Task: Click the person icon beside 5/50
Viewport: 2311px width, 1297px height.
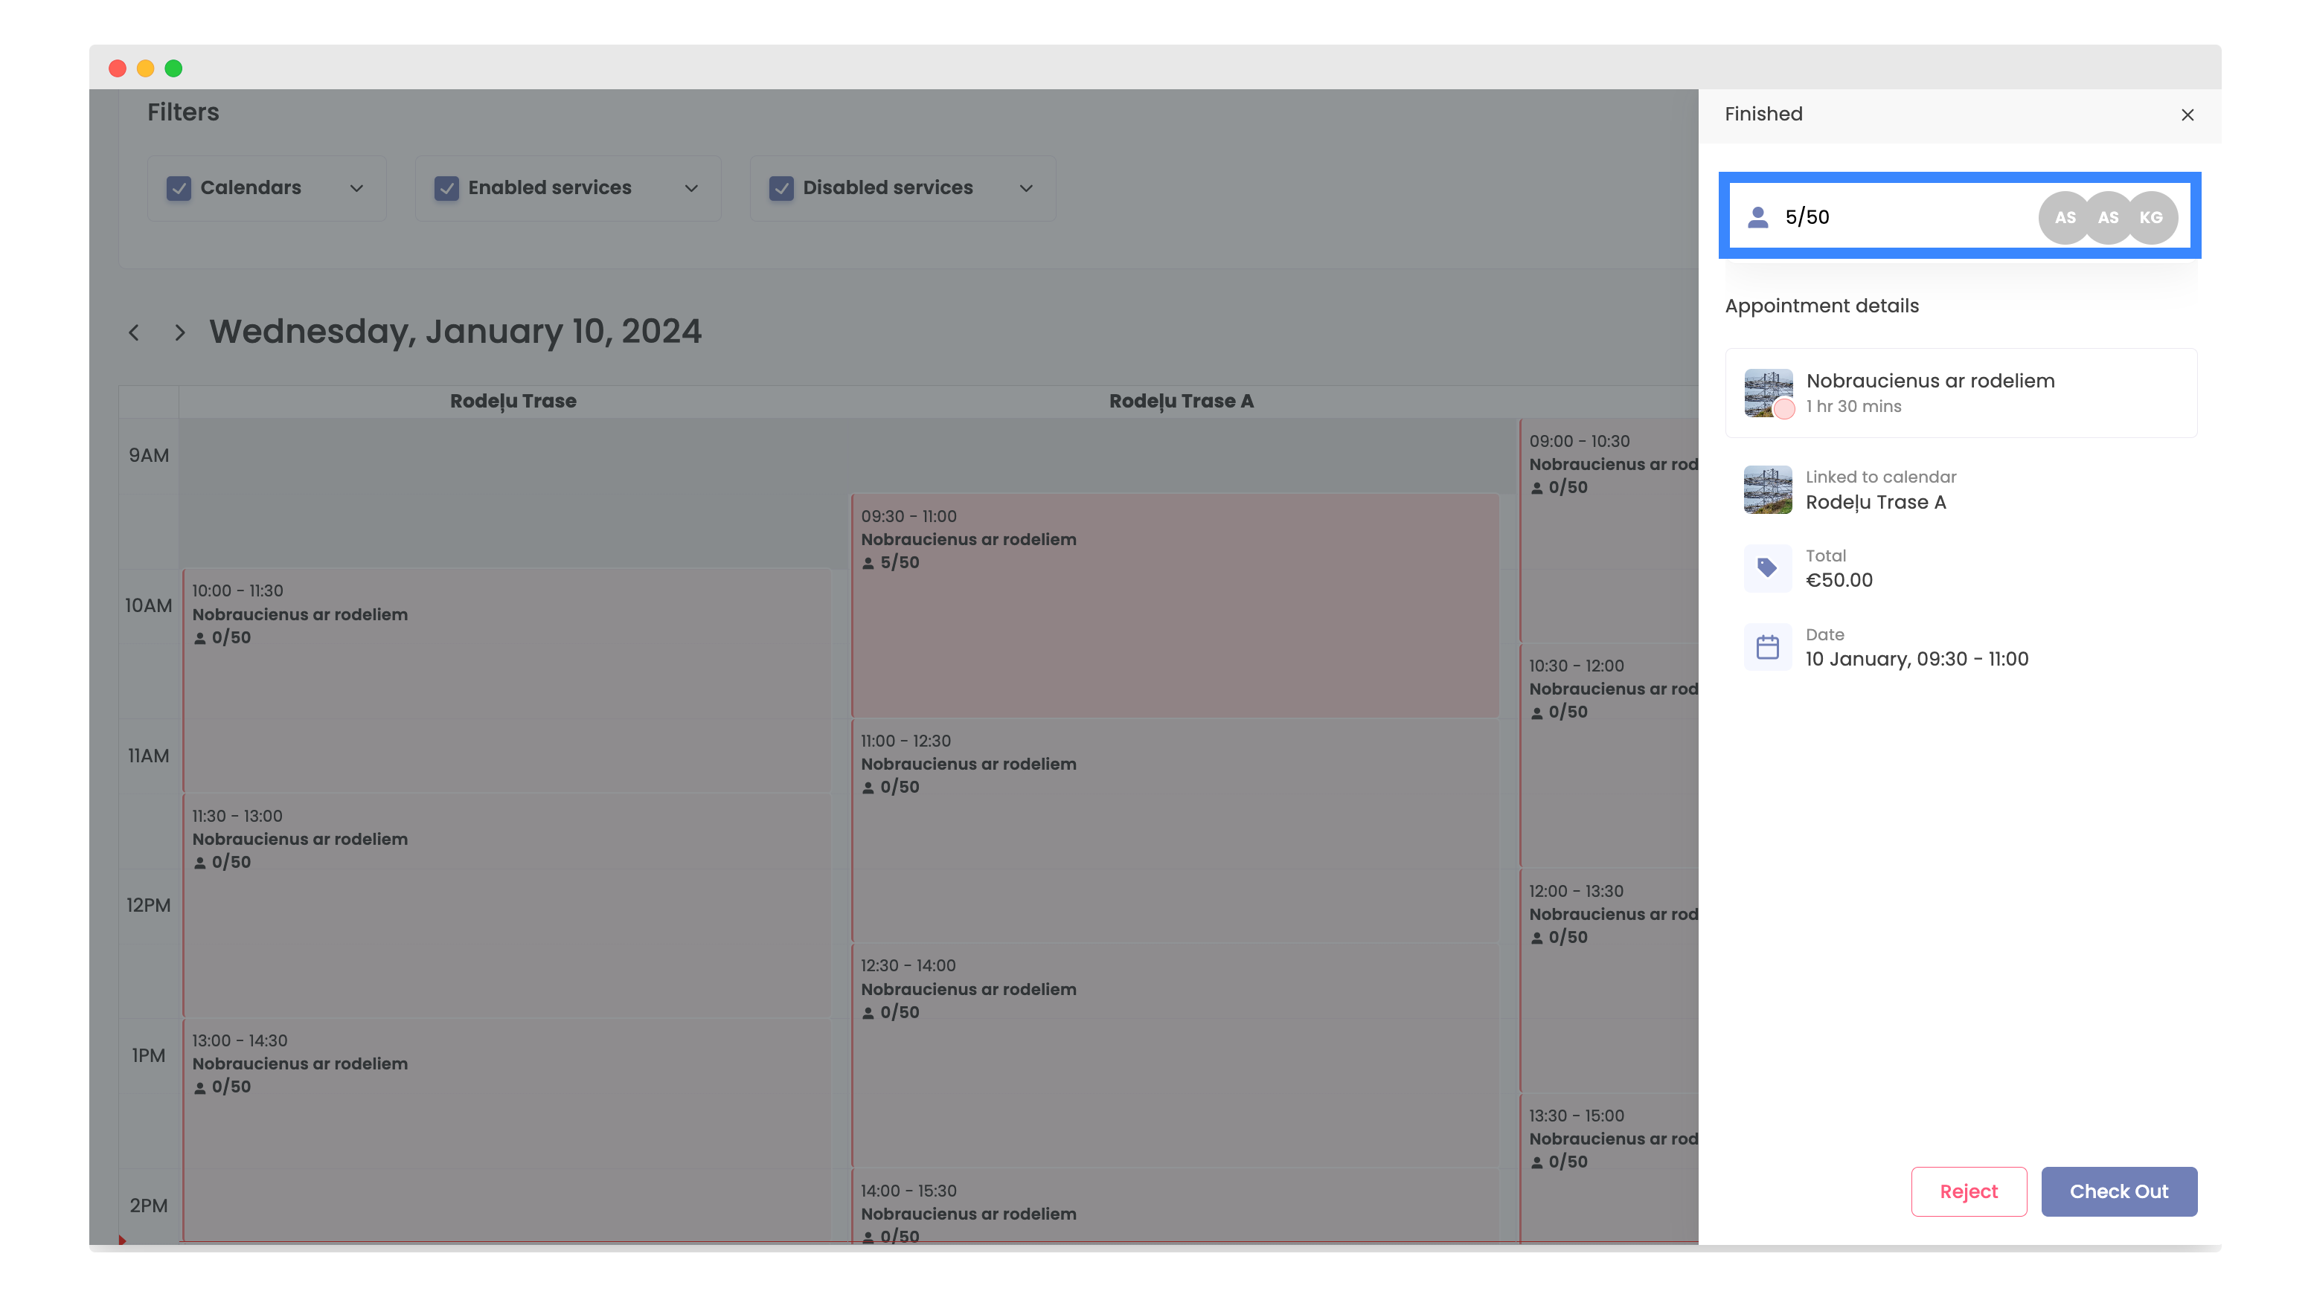Action: pos(1757,217)
